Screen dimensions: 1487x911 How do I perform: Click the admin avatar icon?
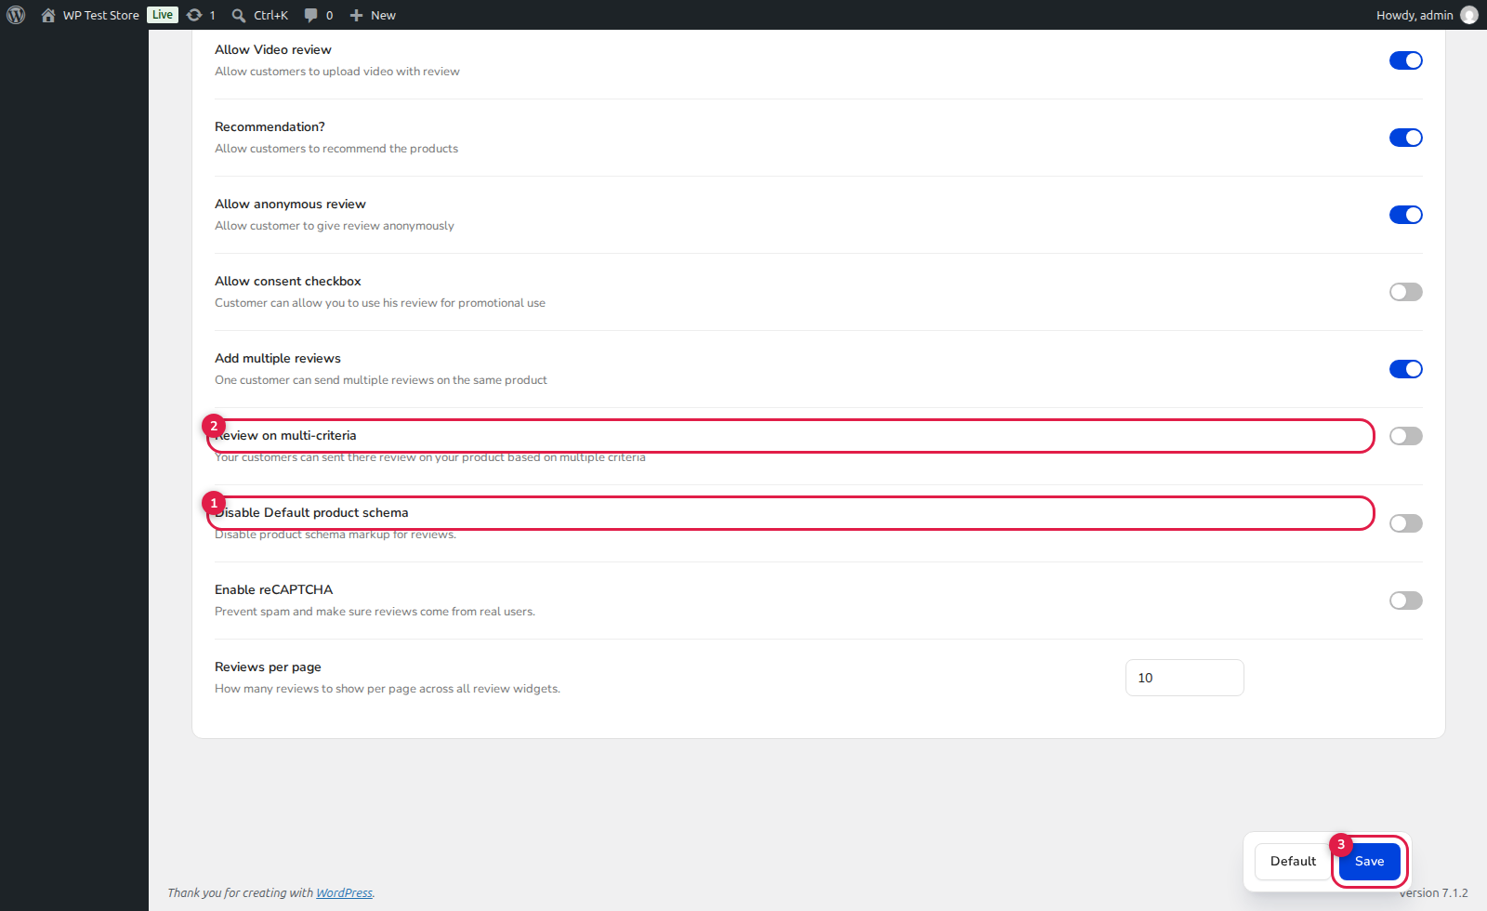click(1469, 15)
